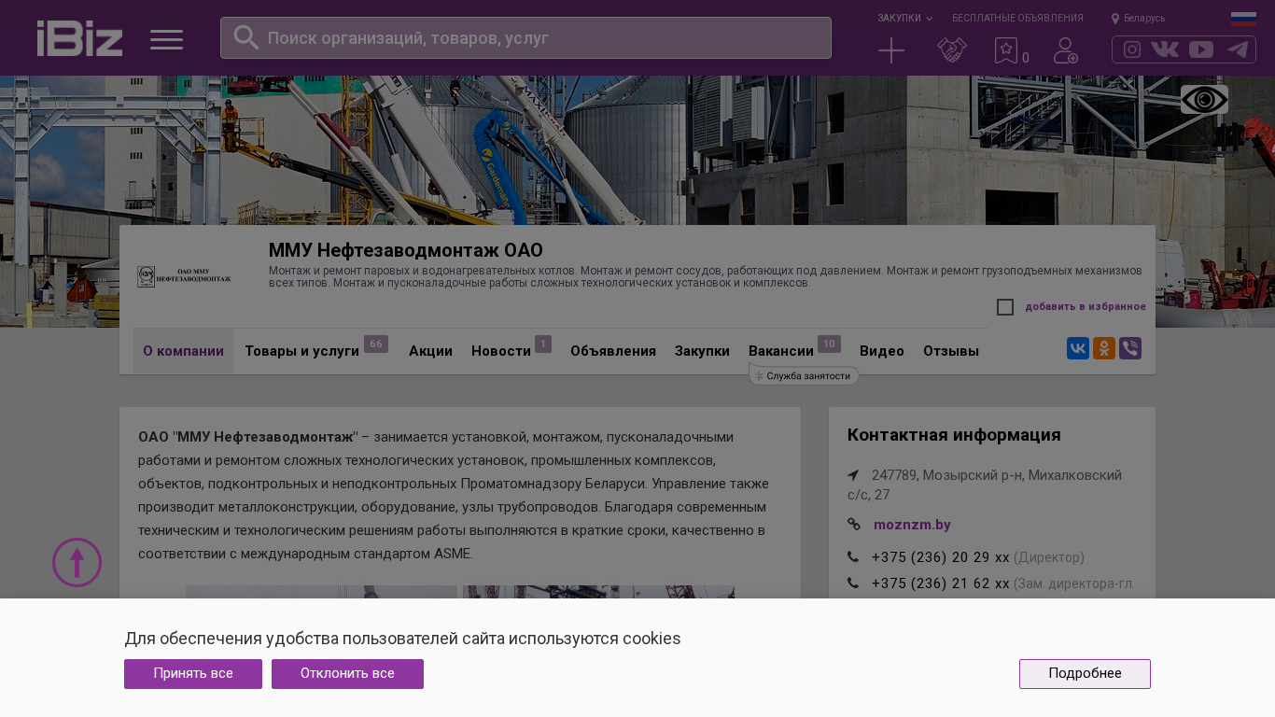The width and height of the screenshot is (1275, 717).
Task: Click the scroll-to-top arrow circle
Action: tap(77, 562)
